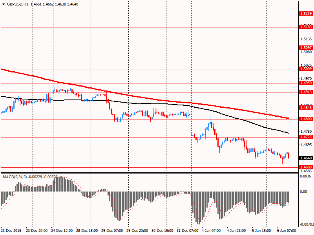The height and width of the screenshot is (235, 314).
Task: Select the 1.4848 price level label
Action: (x=306, y=107)
